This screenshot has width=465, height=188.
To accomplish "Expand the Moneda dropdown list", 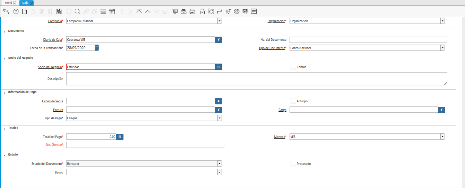I will coord(442,137).
